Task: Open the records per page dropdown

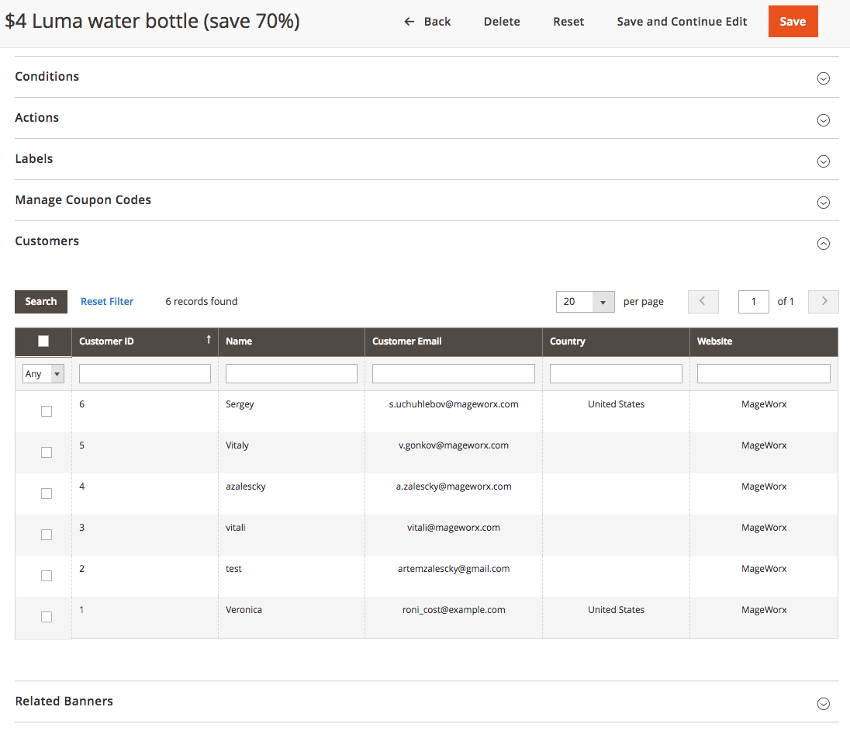Action: pos(585,302)
